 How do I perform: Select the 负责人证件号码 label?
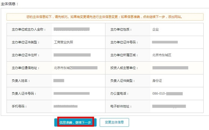click(x=23, y=94)
